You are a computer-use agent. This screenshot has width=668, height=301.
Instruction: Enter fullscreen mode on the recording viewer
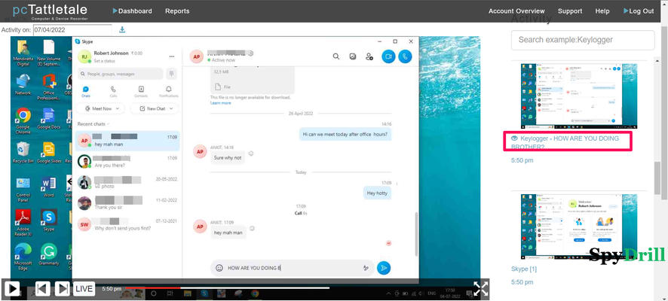(481, 288)
